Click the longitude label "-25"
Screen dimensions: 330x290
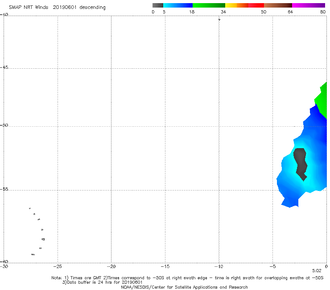pos(58,266)
